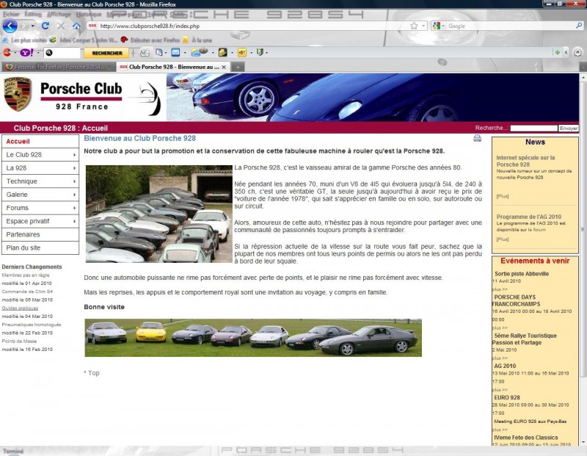Open Plan du site menu entry

pos(40,247)
